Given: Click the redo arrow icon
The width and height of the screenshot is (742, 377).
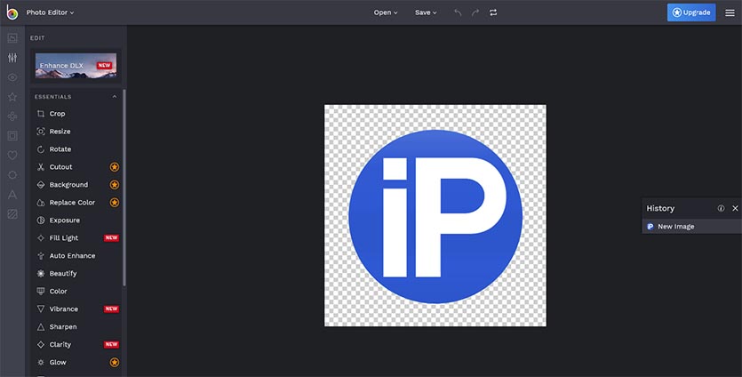Looking at the screenshot, I should tap(475, 12).
